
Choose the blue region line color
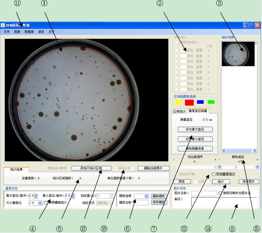click(x=200, y=102)
